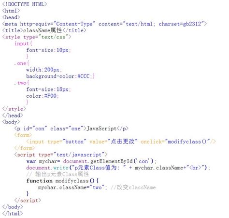Click the mychar.className="two" assignment
Viewport: 229px width, 218px height.
click(72, 187)
